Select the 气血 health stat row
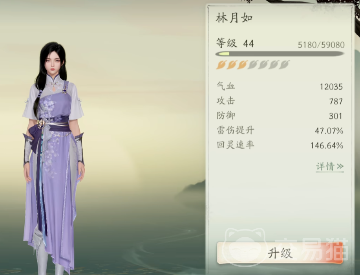This screenshot has width=360, height=275. pyautogui.click(x=280, y=86)
